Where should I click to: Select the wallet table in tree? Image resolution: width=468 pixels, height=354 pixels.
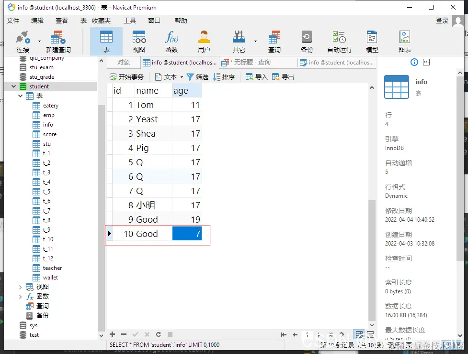click(50, 278)
